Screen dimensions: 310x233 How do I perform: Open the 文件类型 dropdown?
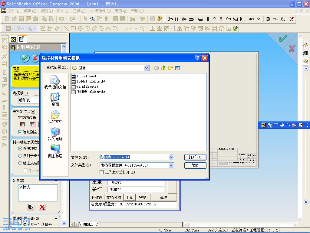coord(171,165)
